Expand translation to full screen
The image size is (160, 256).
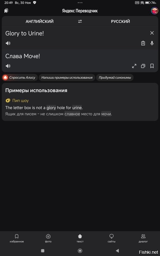134,66
